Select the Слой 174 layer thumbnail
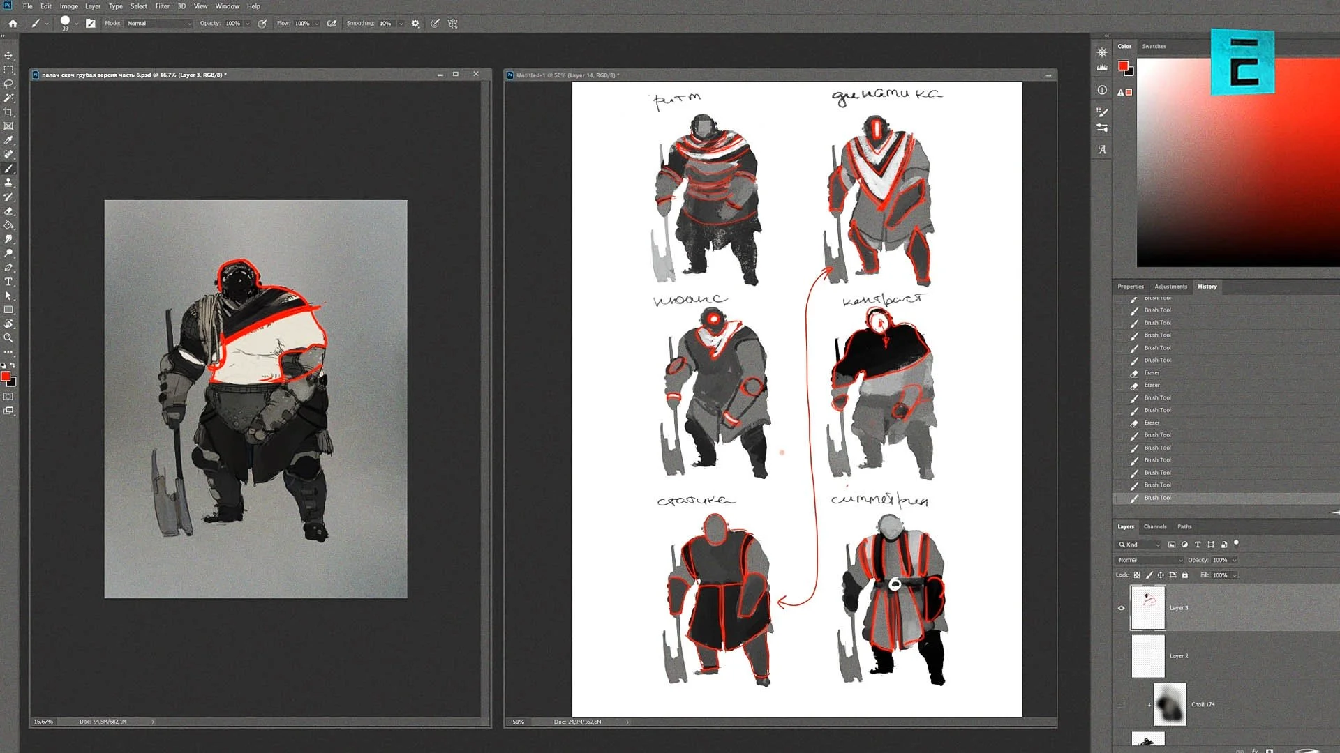This screenshot has height=753, width=1340. point(1170,704)
